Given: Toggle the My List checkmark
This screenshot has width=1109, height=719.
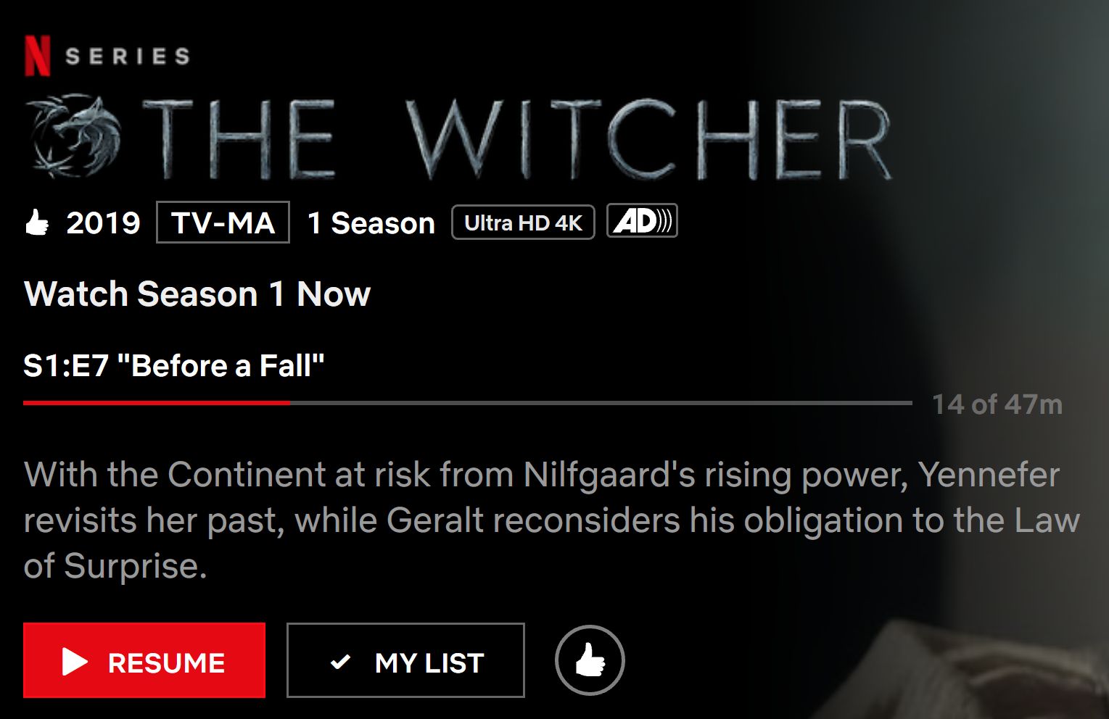Looking at the screenshot, I should tap(340, 662).
